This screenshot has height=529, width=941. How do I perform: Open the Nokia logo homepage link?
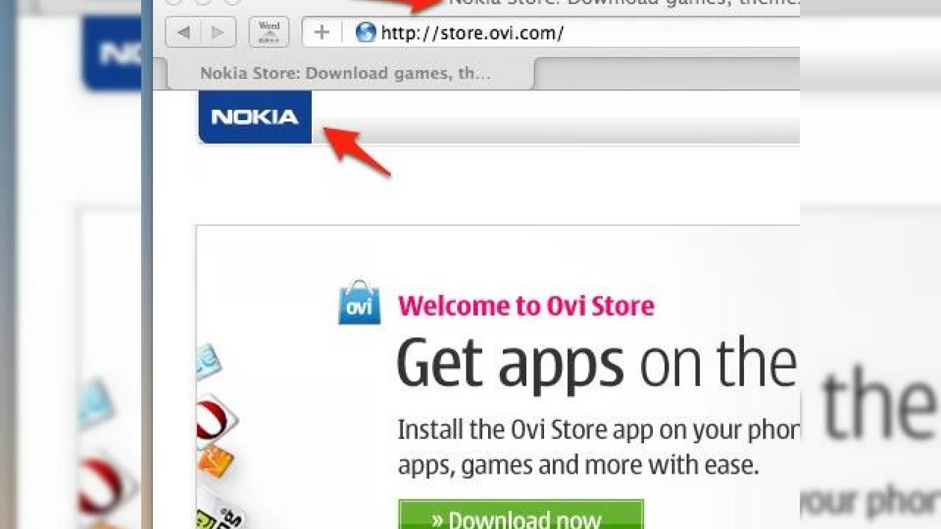click(x=255, y=116)
